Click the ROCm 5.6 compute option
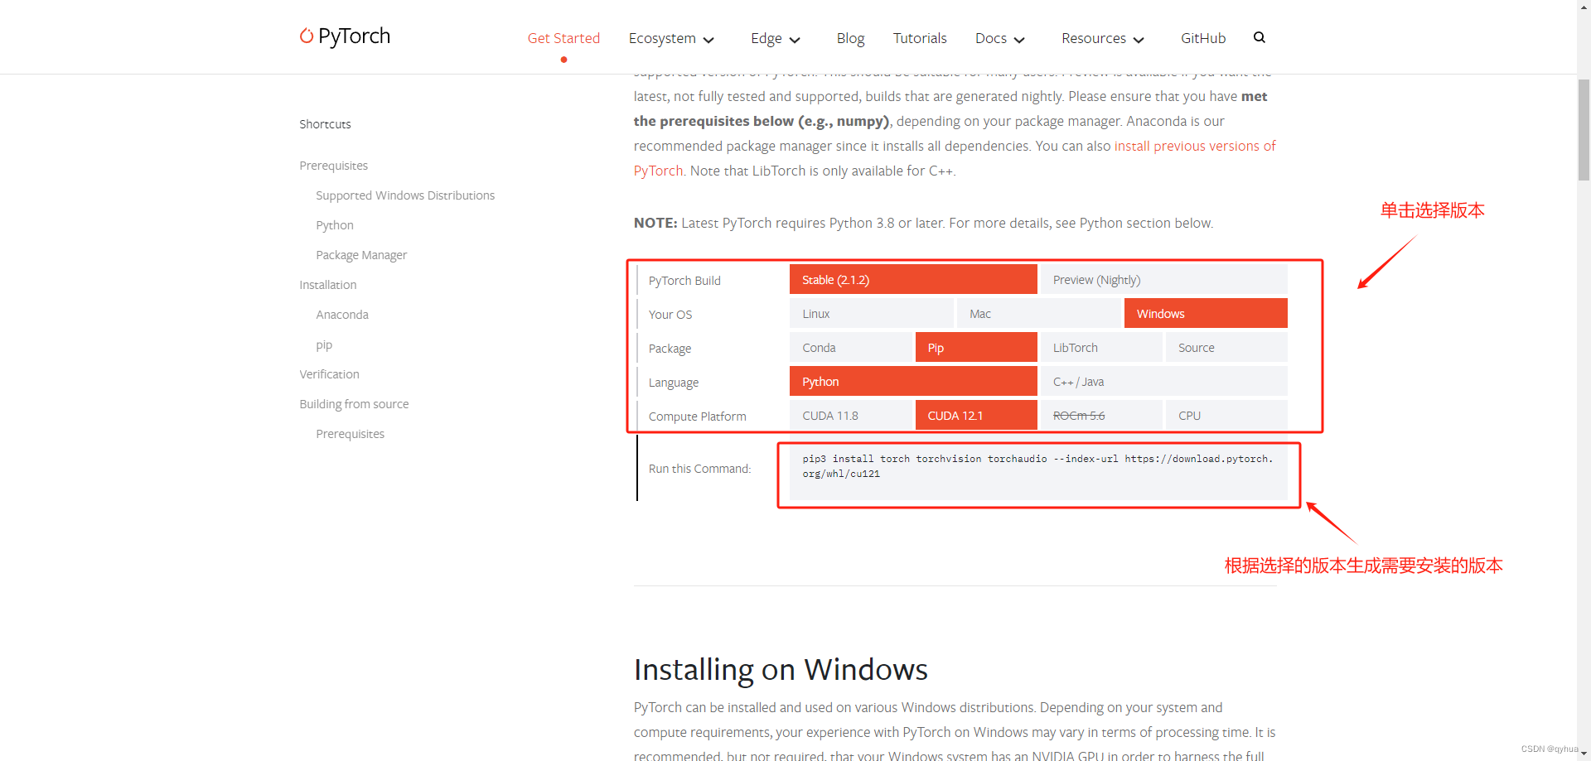 [x=1101, y=416]
